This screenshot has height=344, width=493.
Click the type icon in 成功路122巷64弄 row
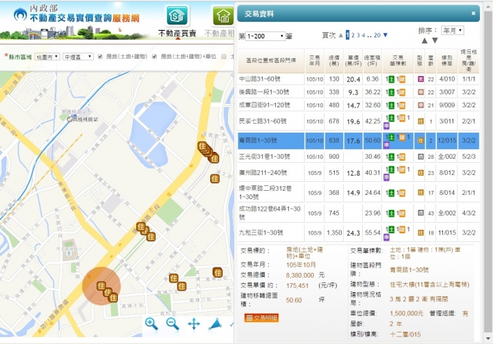(x=420, y=213)
